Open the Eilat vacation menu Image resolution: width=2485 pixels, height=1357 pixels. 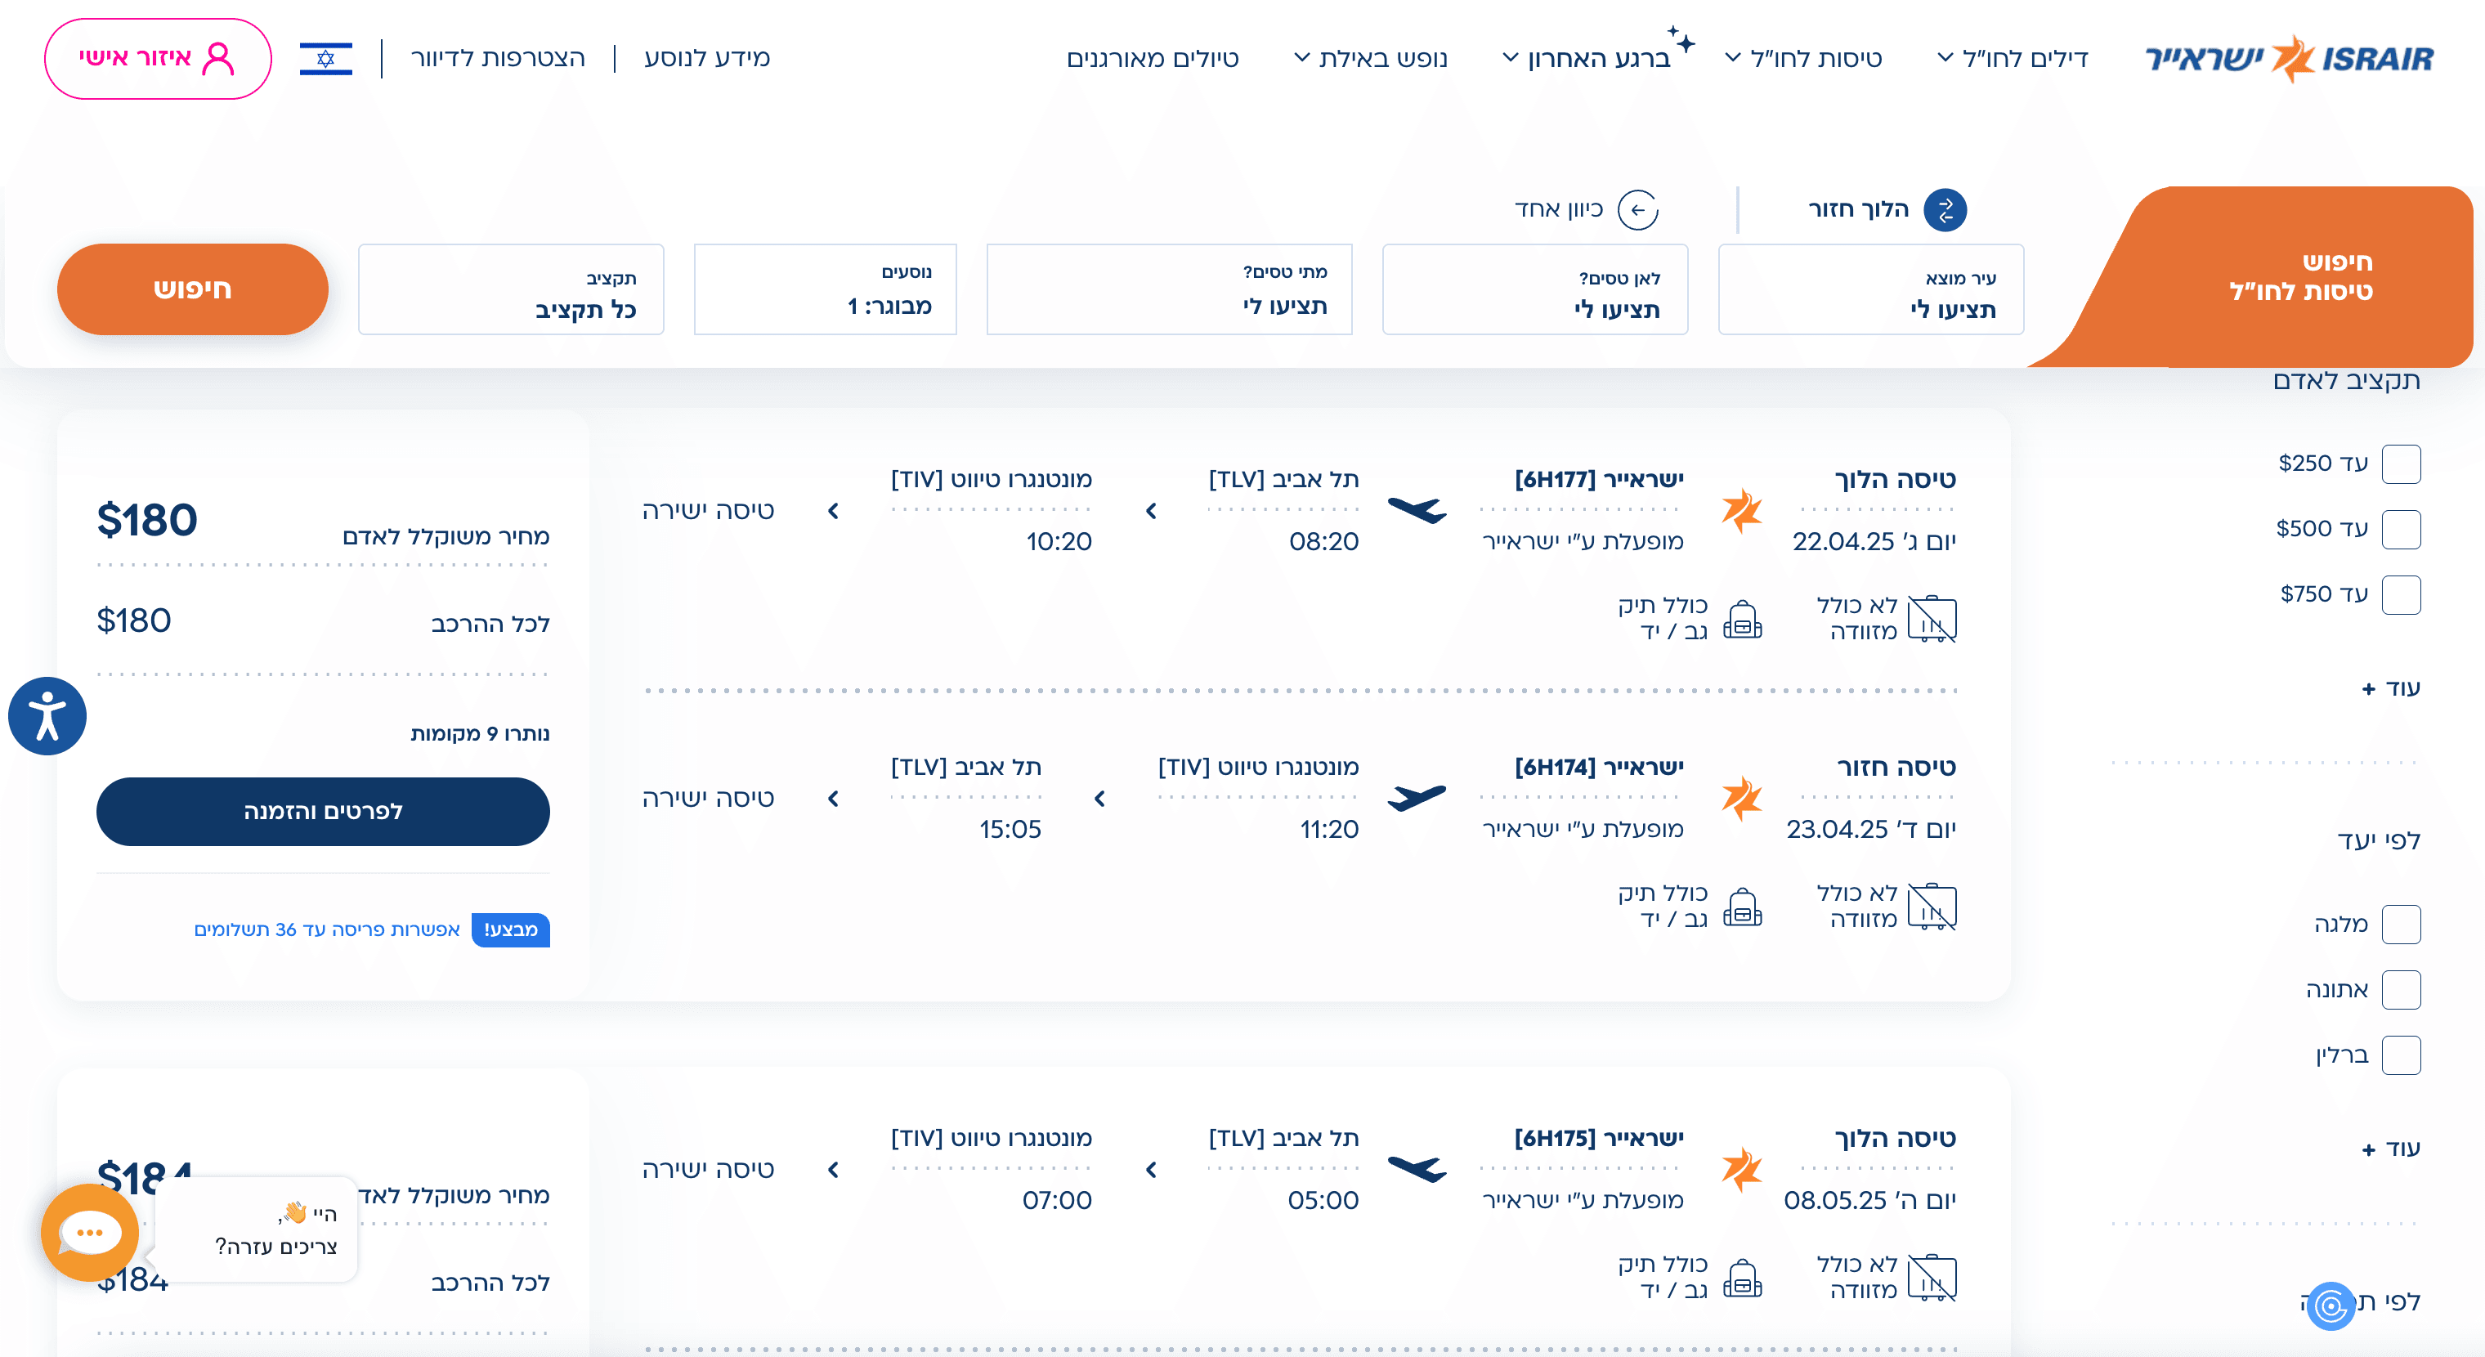(x=1371, y=59)
